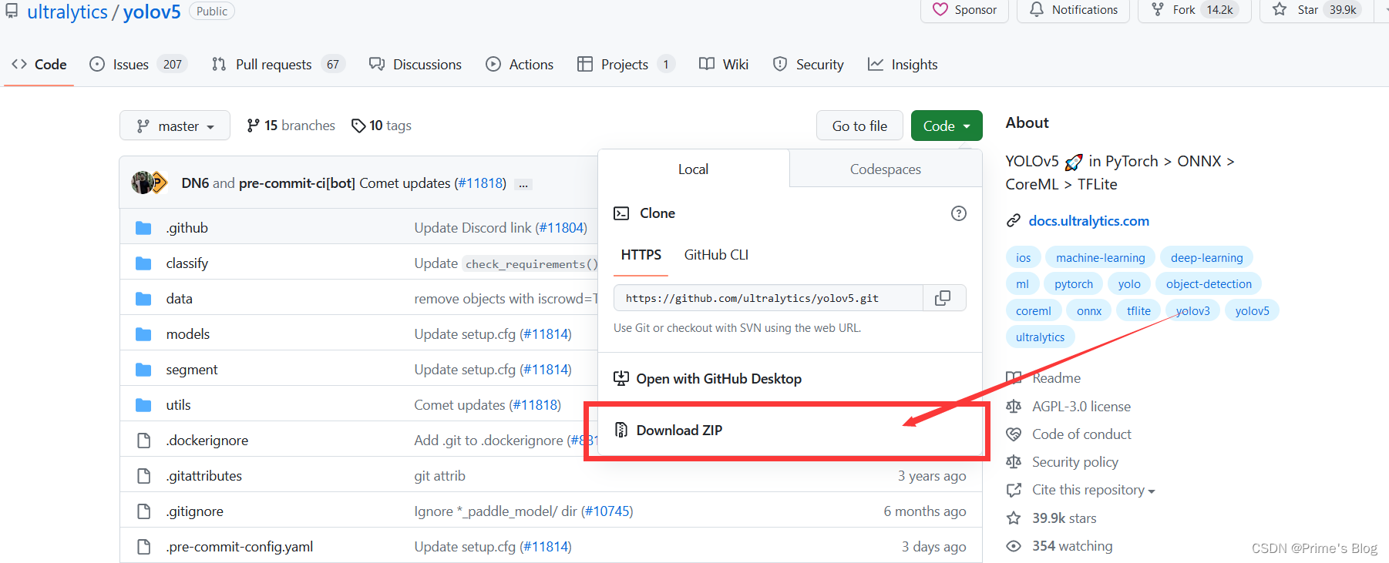Select the HTTPS clone option

(x=641, y=255)
